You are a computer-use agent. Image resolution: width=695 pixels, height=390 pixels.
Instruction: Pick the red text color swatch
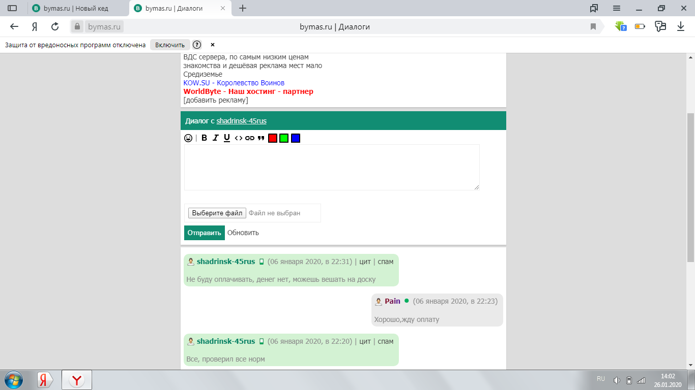273,138
